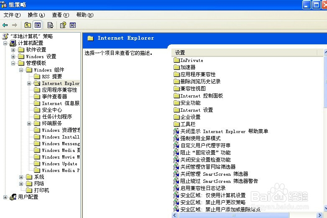Collapse the Windows 组件 tree node
Image resolution: width=327 pixels, height=218 pixels.
pyautogui.click(x=21, y=70)
